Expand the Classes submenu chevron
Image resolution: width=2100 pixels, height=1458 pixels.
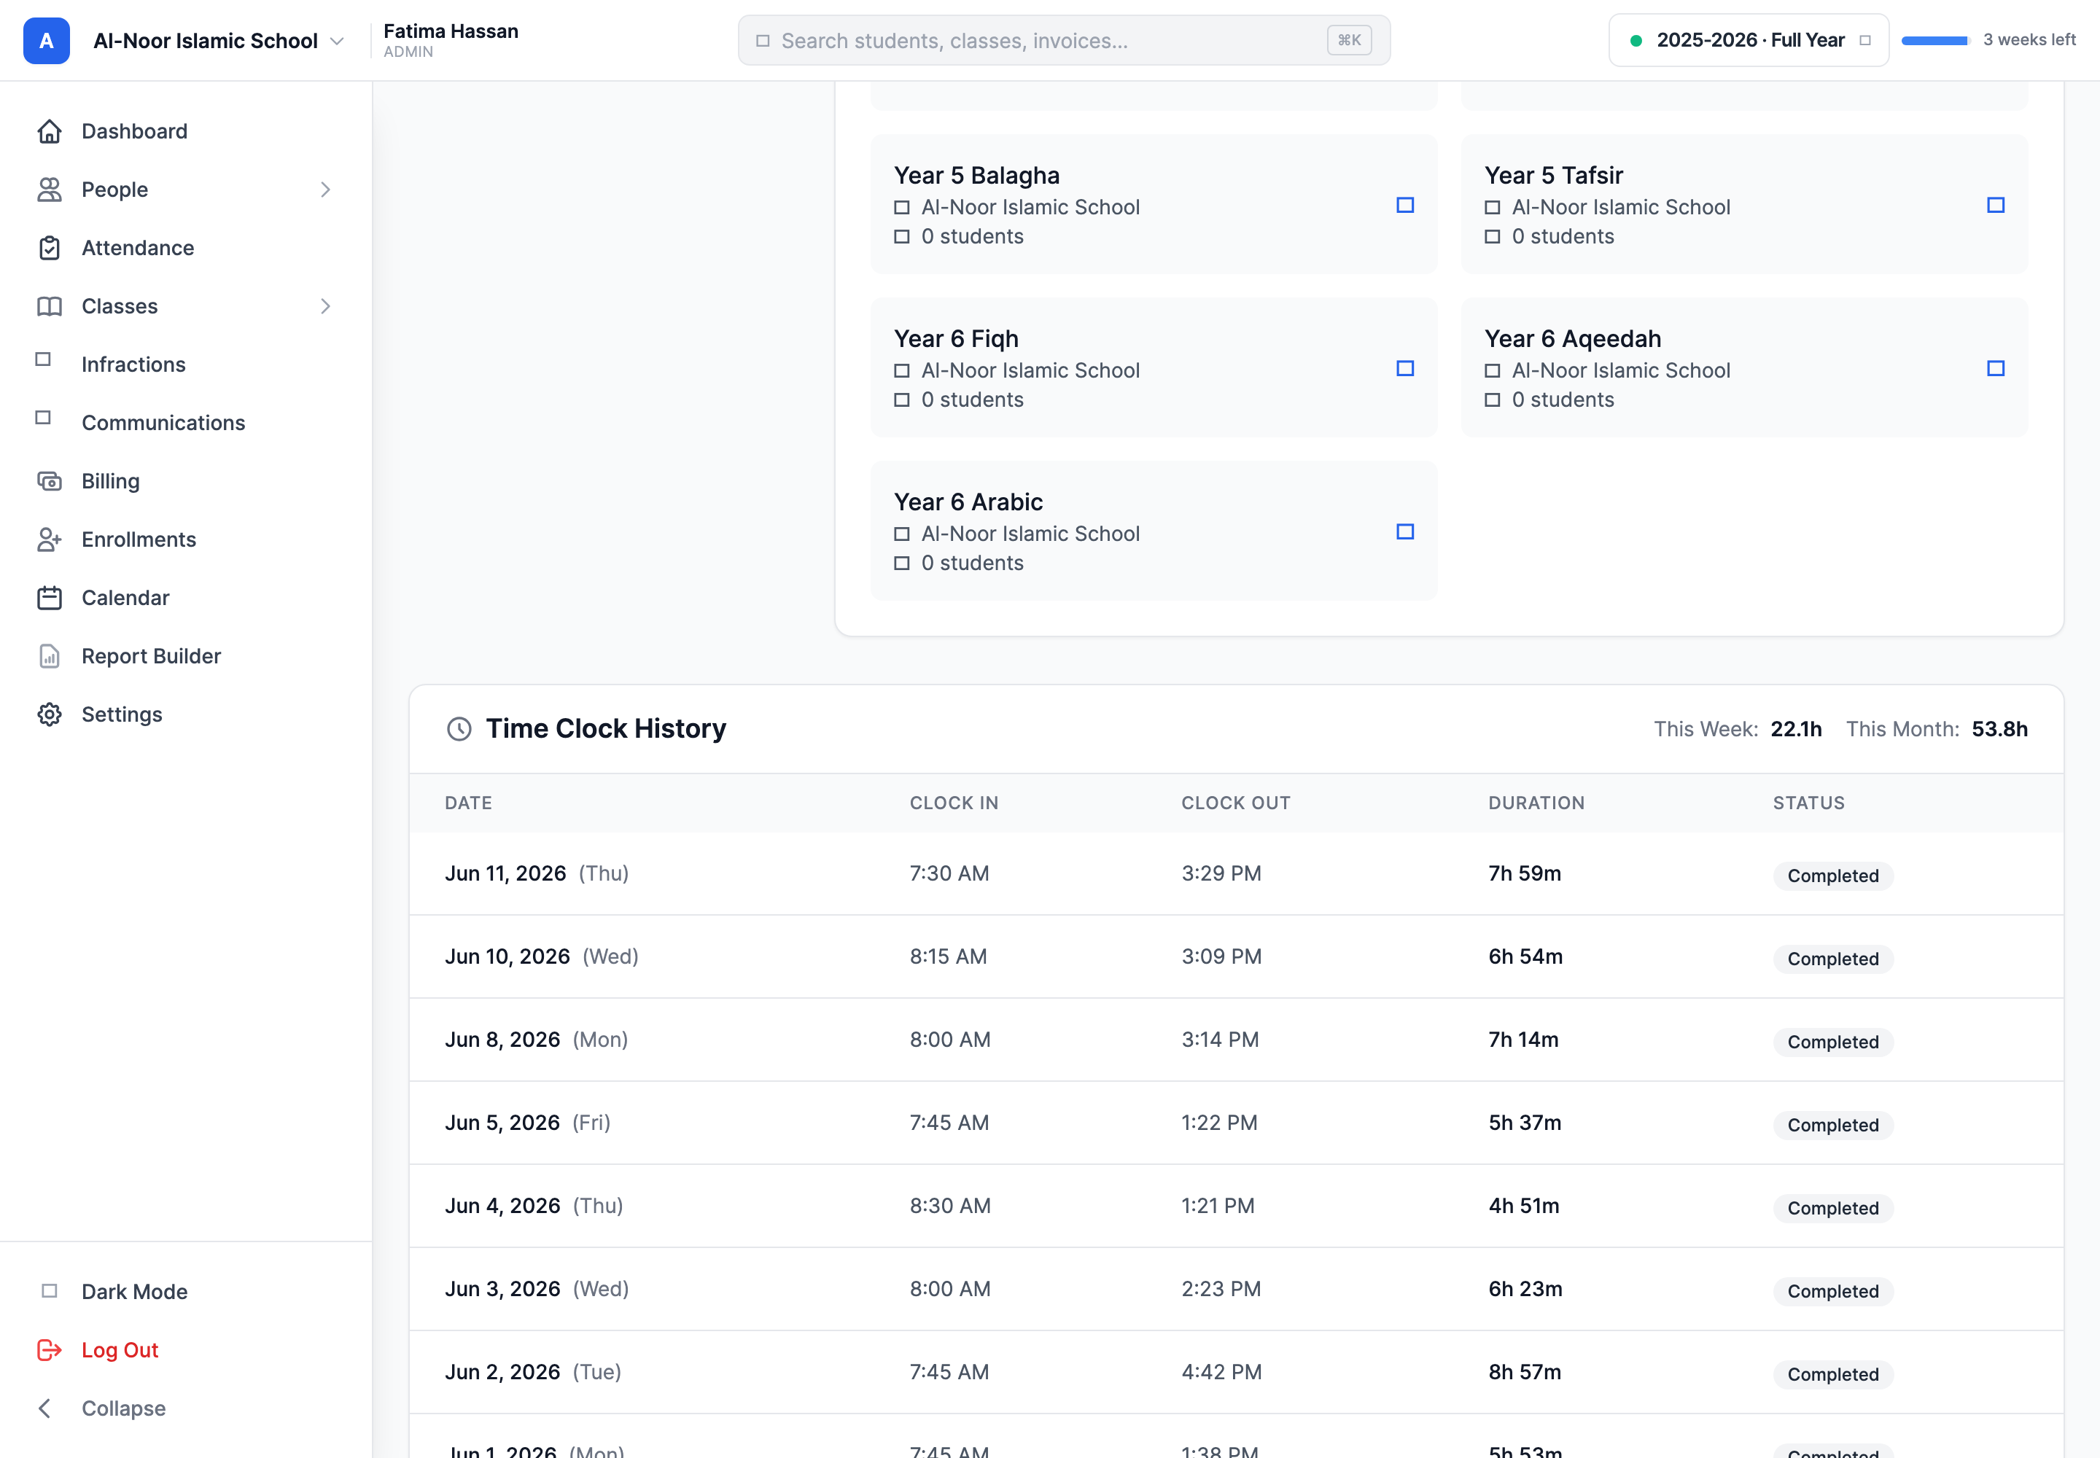point(325,307)
